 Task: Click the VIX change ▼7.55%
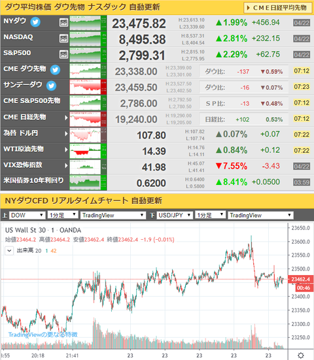(x=232, y=166)
